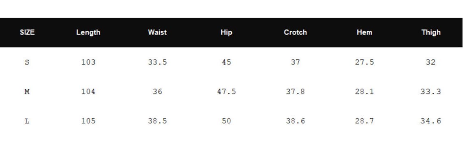Click the thigh value 34.6
The image size is (463, 167).
(431, 121)
